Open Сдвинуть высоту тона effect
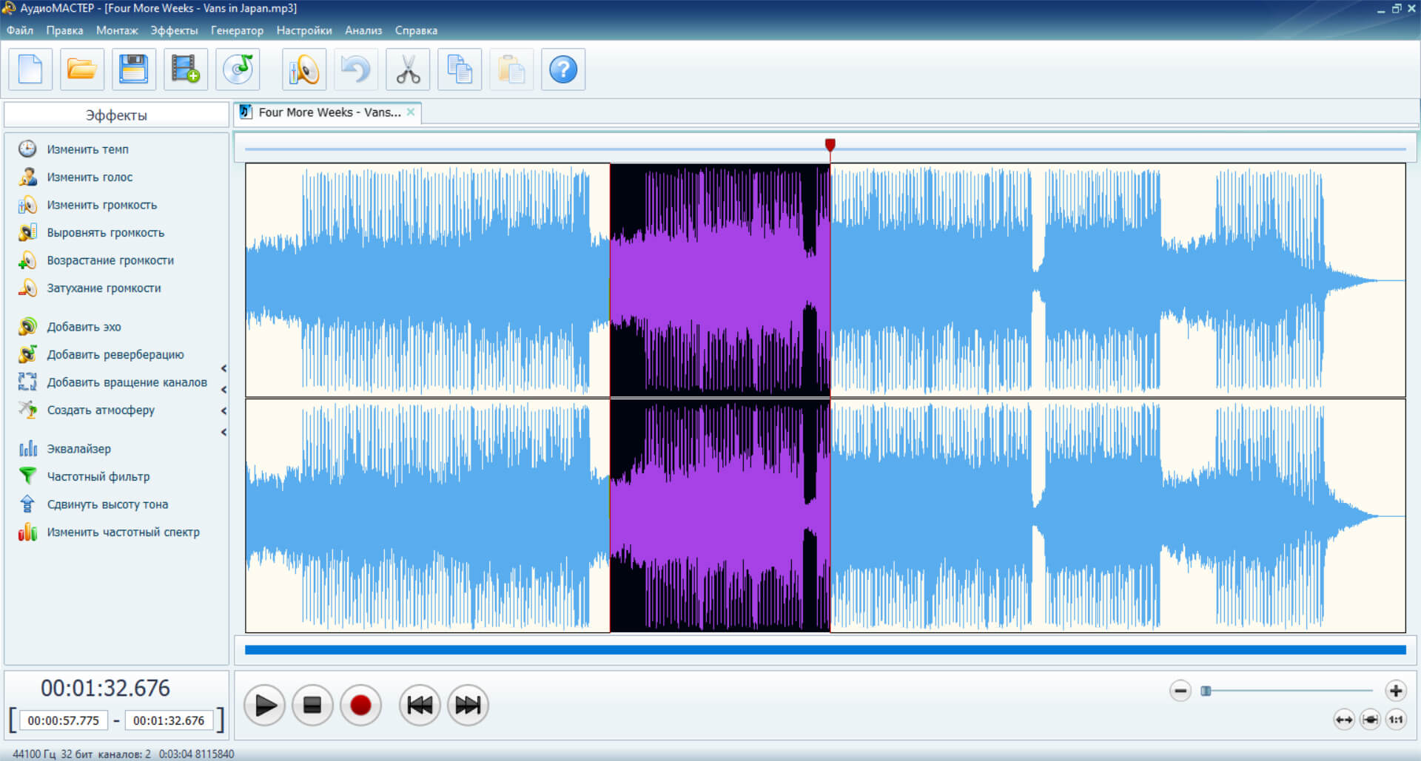Viewport: 1421px width, 761px height. 107,504
